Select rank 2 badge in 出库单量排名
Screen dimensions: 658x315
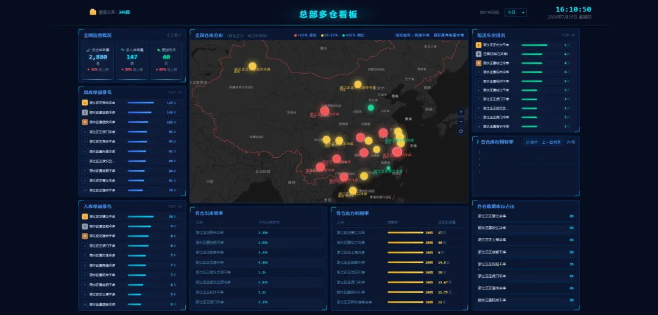click(x=85, y=112)
